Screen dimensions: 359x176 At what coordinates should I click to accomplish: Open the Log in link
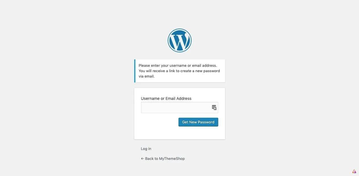click(146, 149)
